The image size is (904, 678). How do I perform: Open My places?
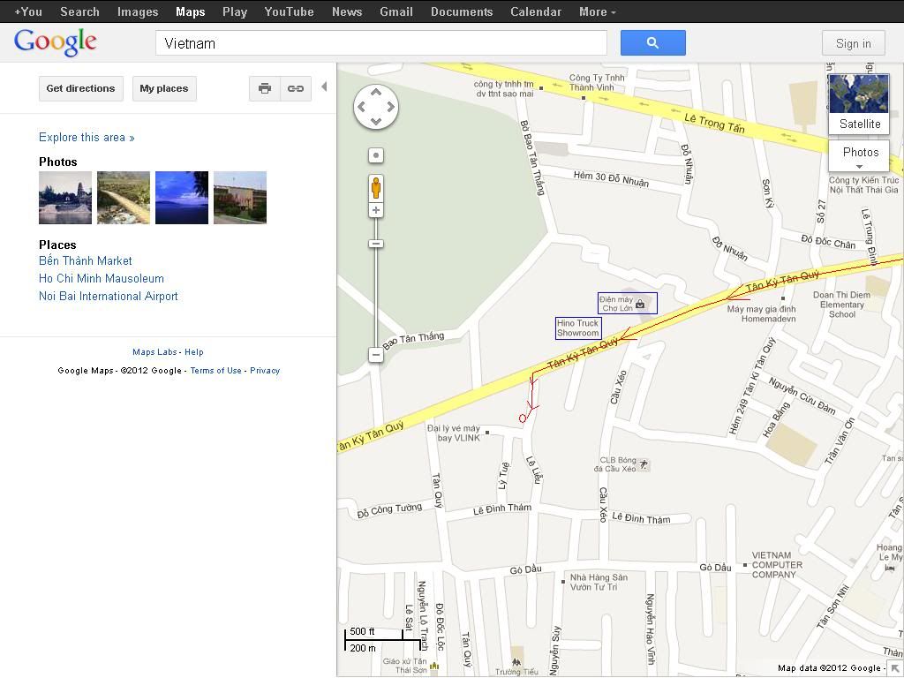click(x=164, y=89)
